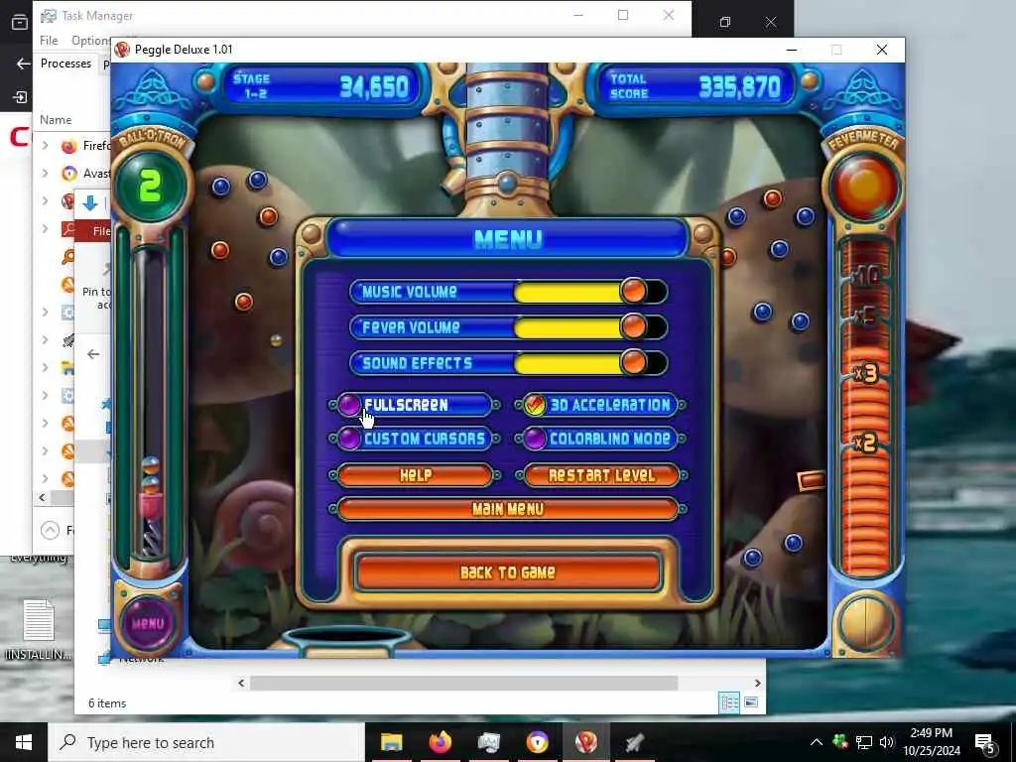This screenshot has width=1016, height=762.
Task: Click the Peggle Deluxe title bar icon
Action: click(x=122, y=50)
